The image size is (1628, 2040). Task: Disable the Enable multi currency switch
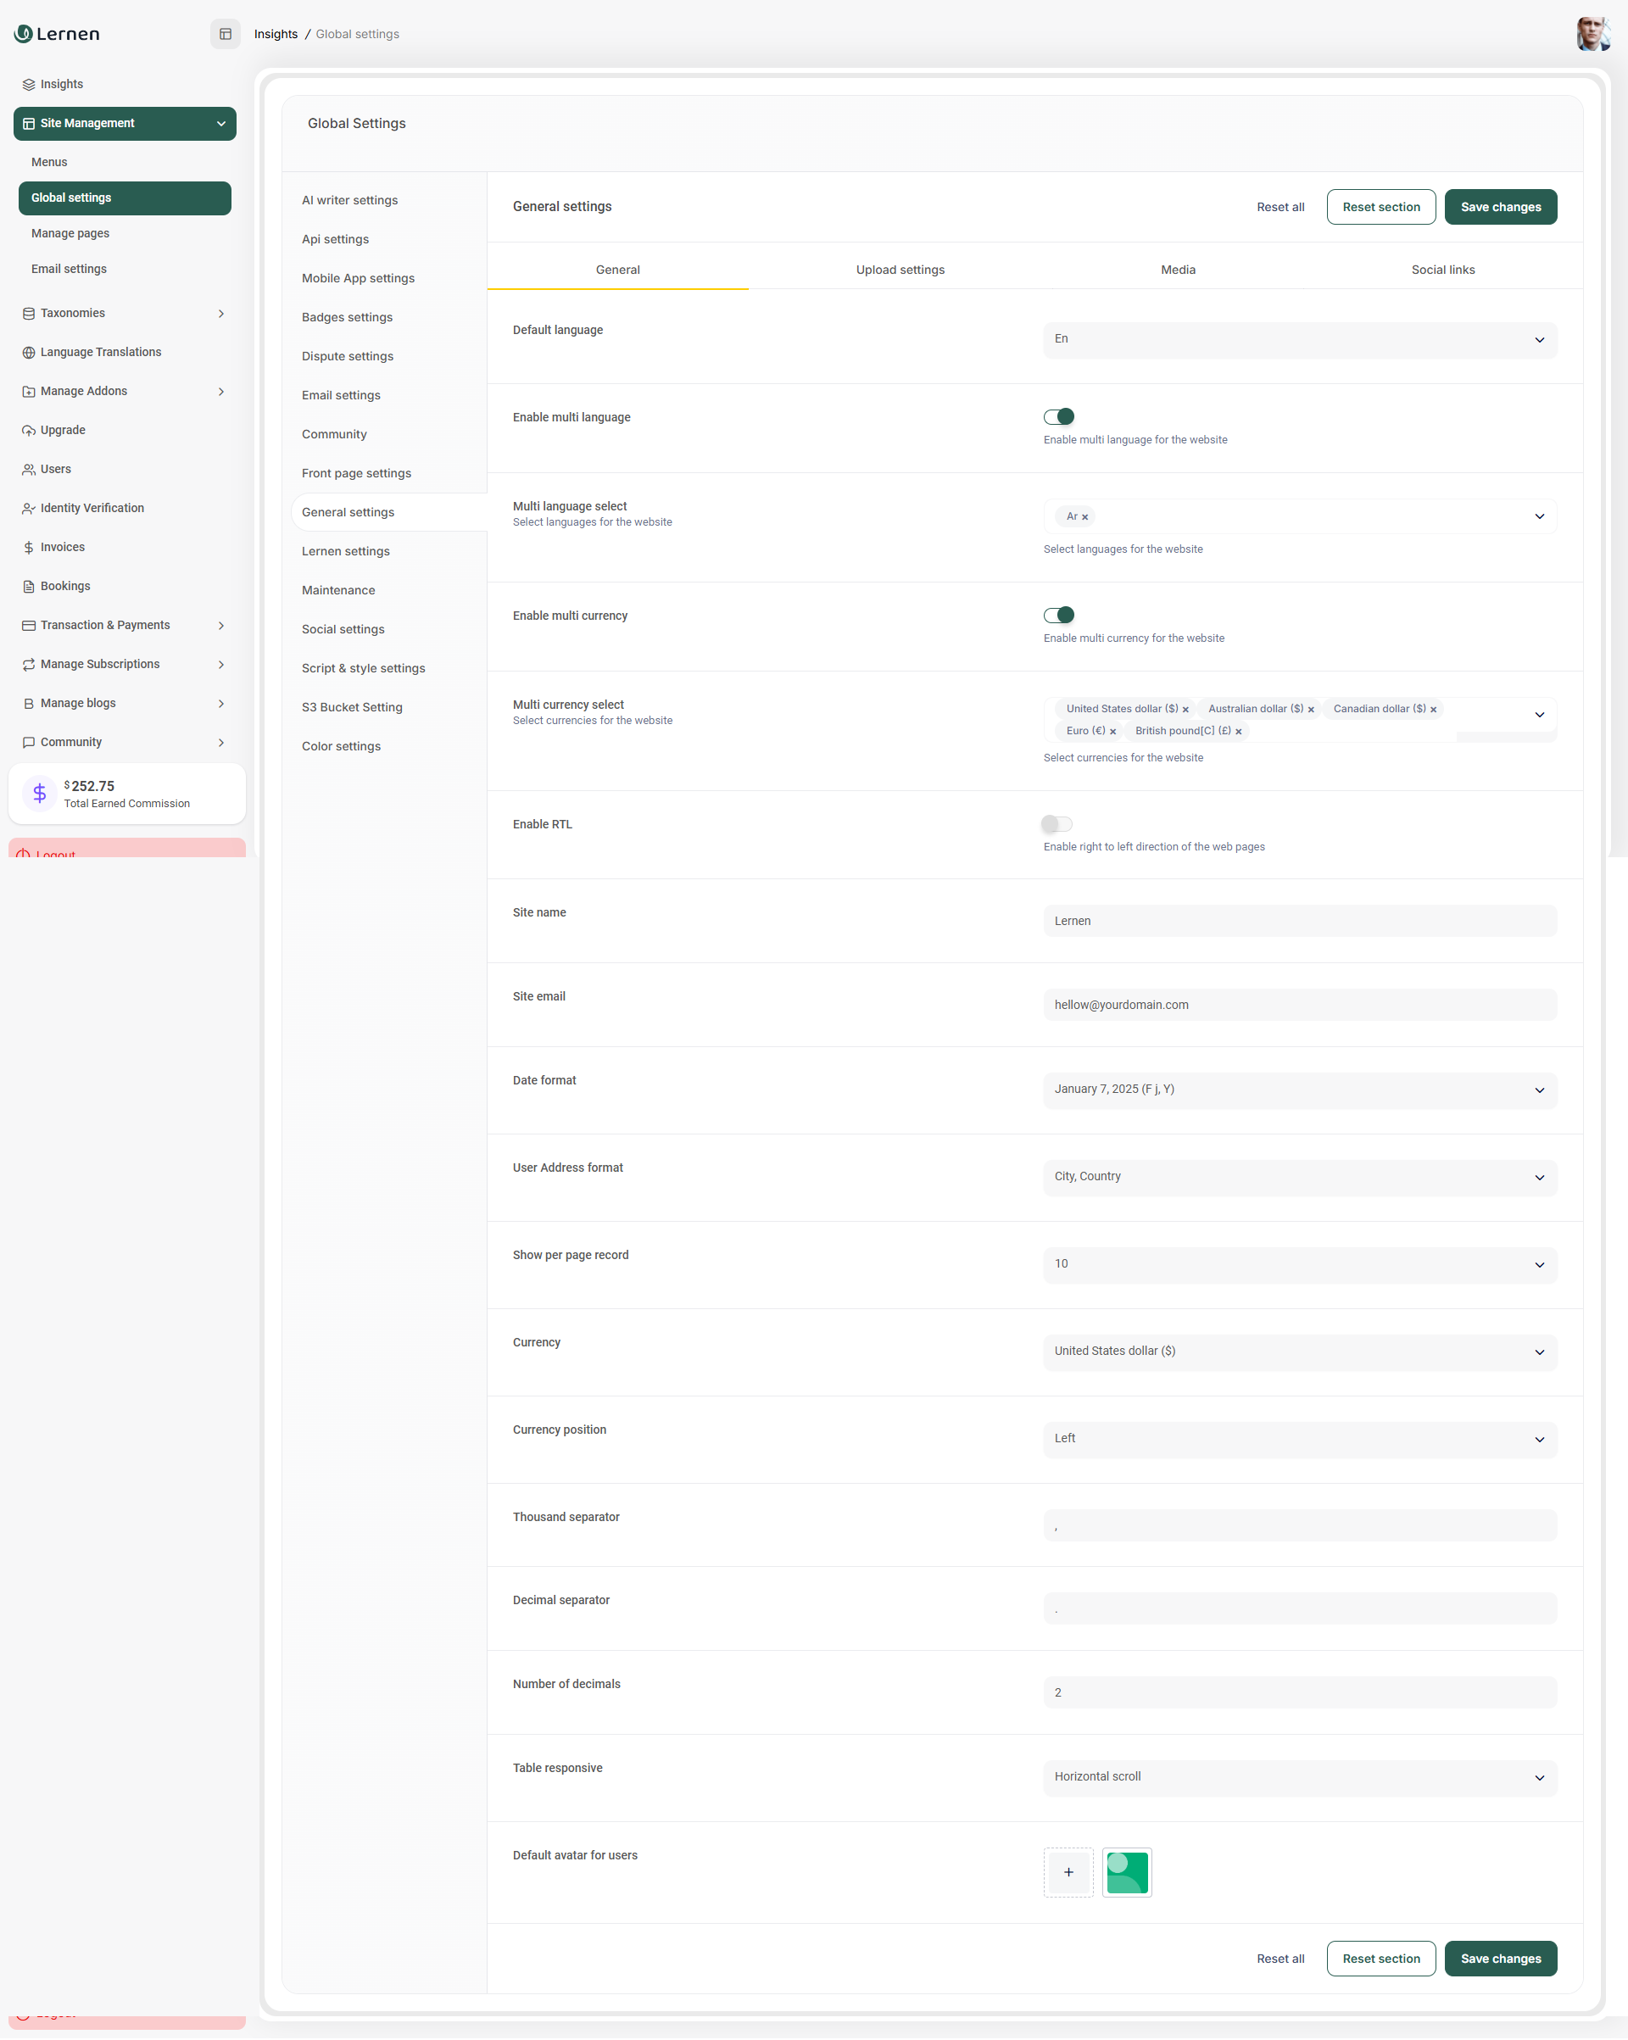[x=1058, y=615]
